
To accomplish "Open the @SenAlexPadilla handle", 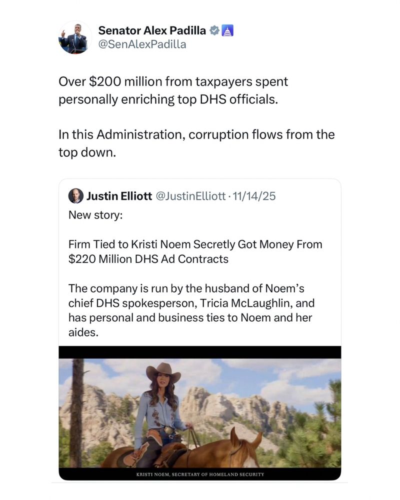I will [x=142, y=44].
